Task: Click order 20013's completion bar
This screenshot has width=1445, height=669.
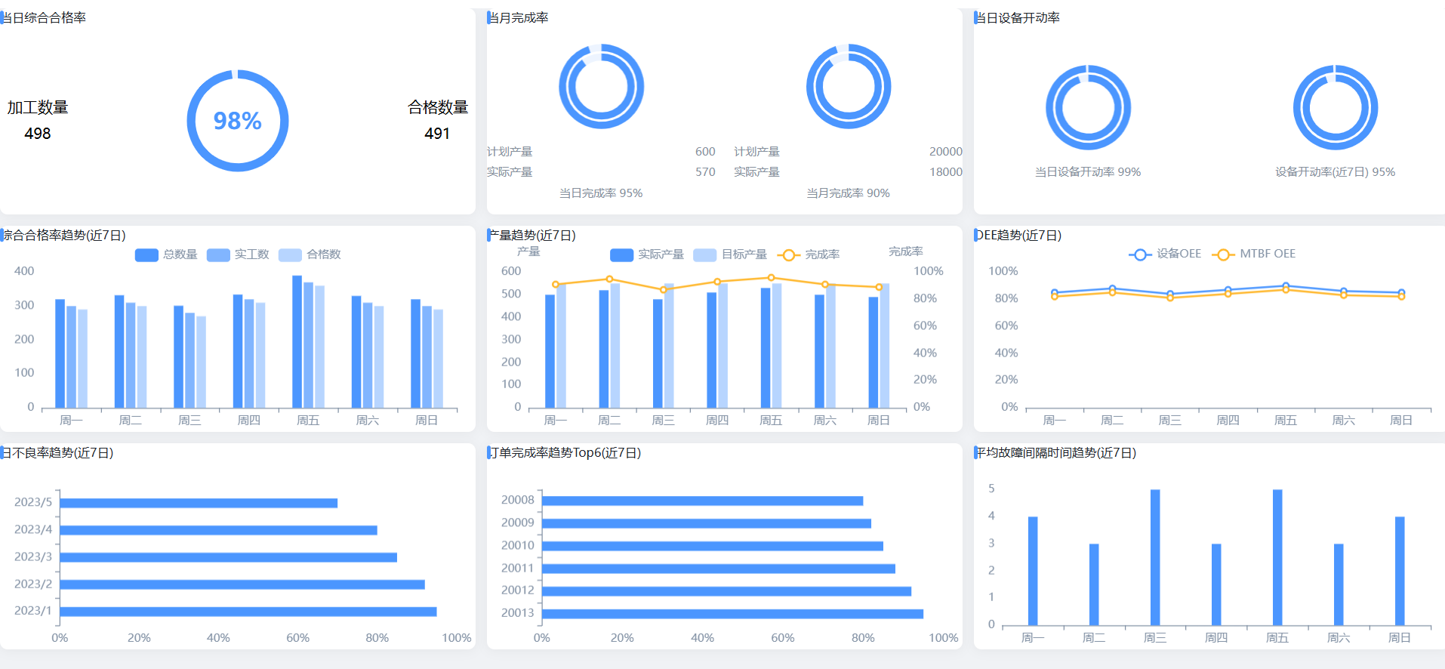Action: (x=733, y=614)
